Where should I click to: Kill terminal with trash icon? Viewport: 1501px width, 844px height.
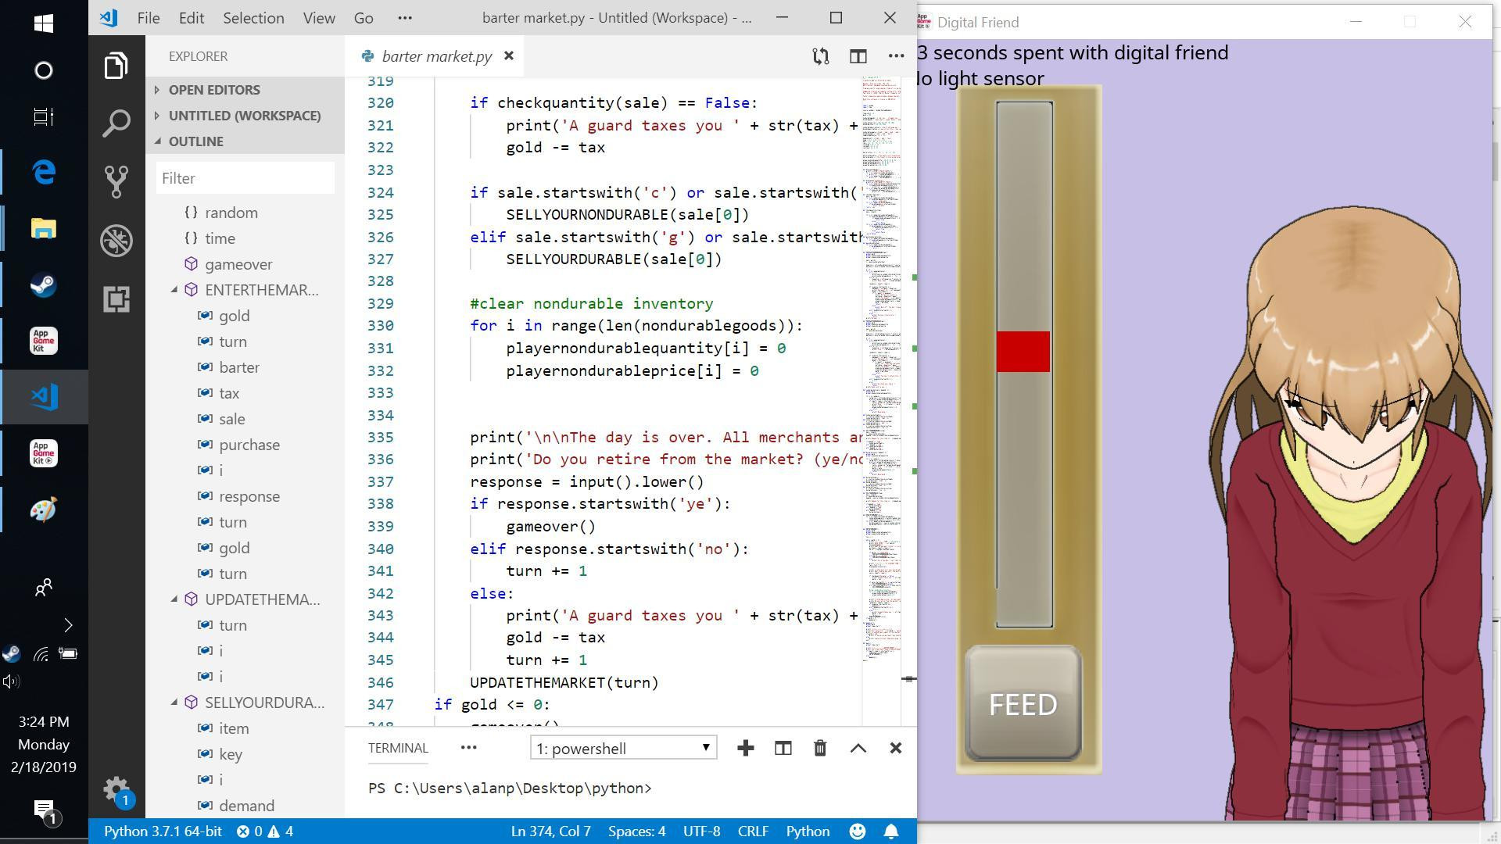point(820,749)
